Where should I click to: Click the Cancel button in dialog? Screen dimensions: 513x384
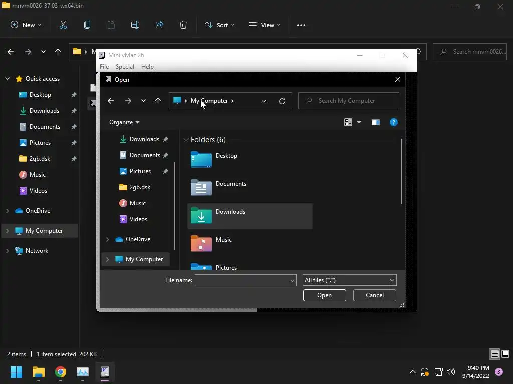tap(375, 295)
